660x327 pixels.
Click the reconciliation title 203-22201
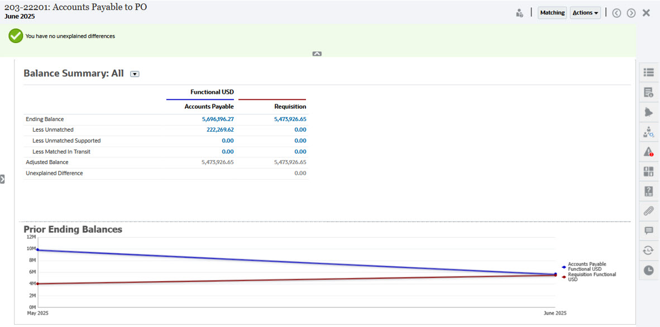pos(76,7)
